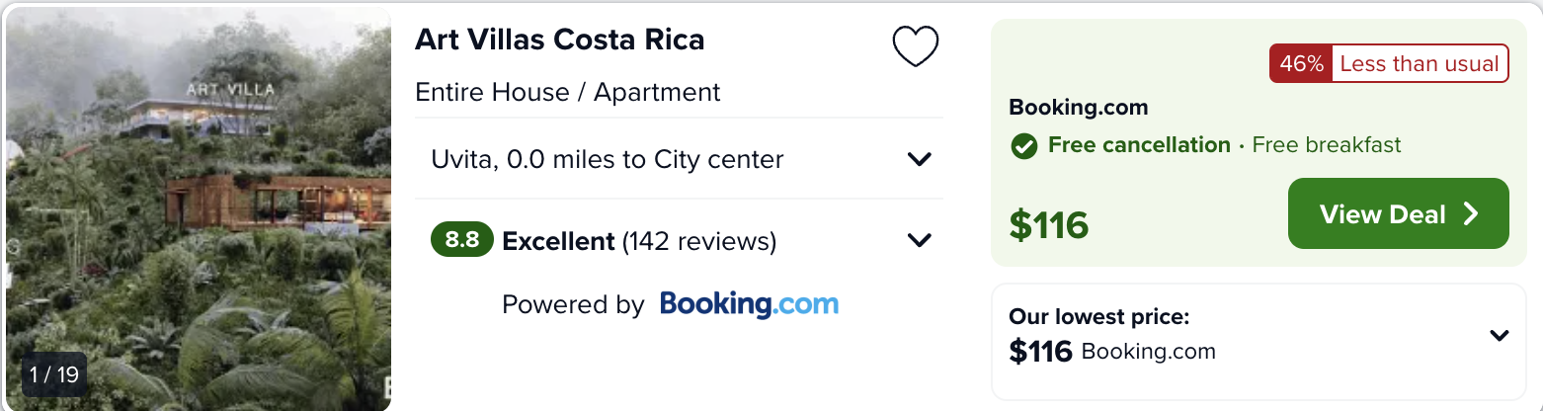Expand the Excellent reviews section chevron

[919, 240]
